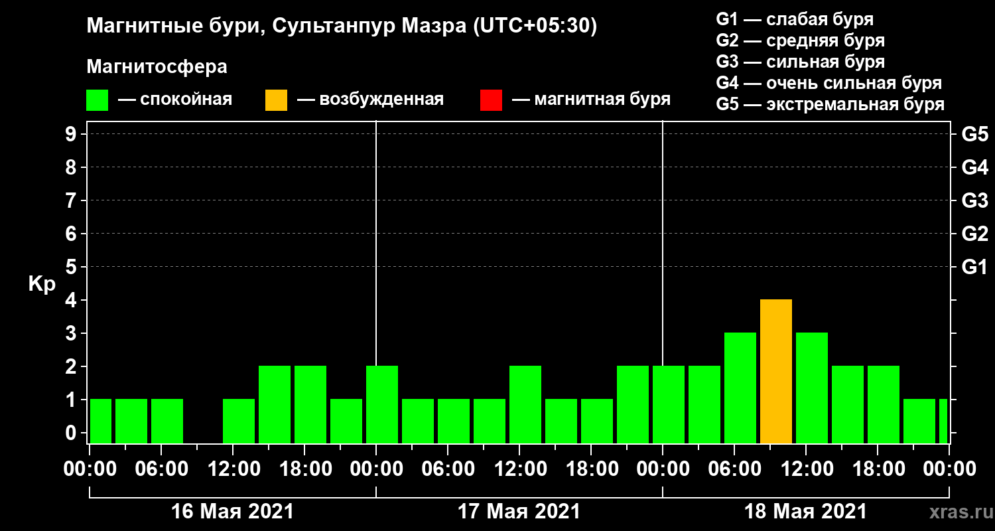Screen dimensions: 995x531
Task: Click '12:00' time label above 17 Мая
Action: tap(519, 469)
